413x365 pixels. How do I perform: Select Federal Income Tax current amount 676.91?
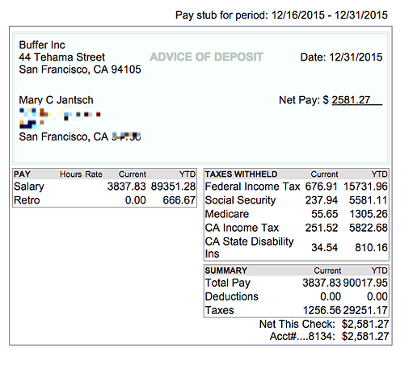(321, 187)
